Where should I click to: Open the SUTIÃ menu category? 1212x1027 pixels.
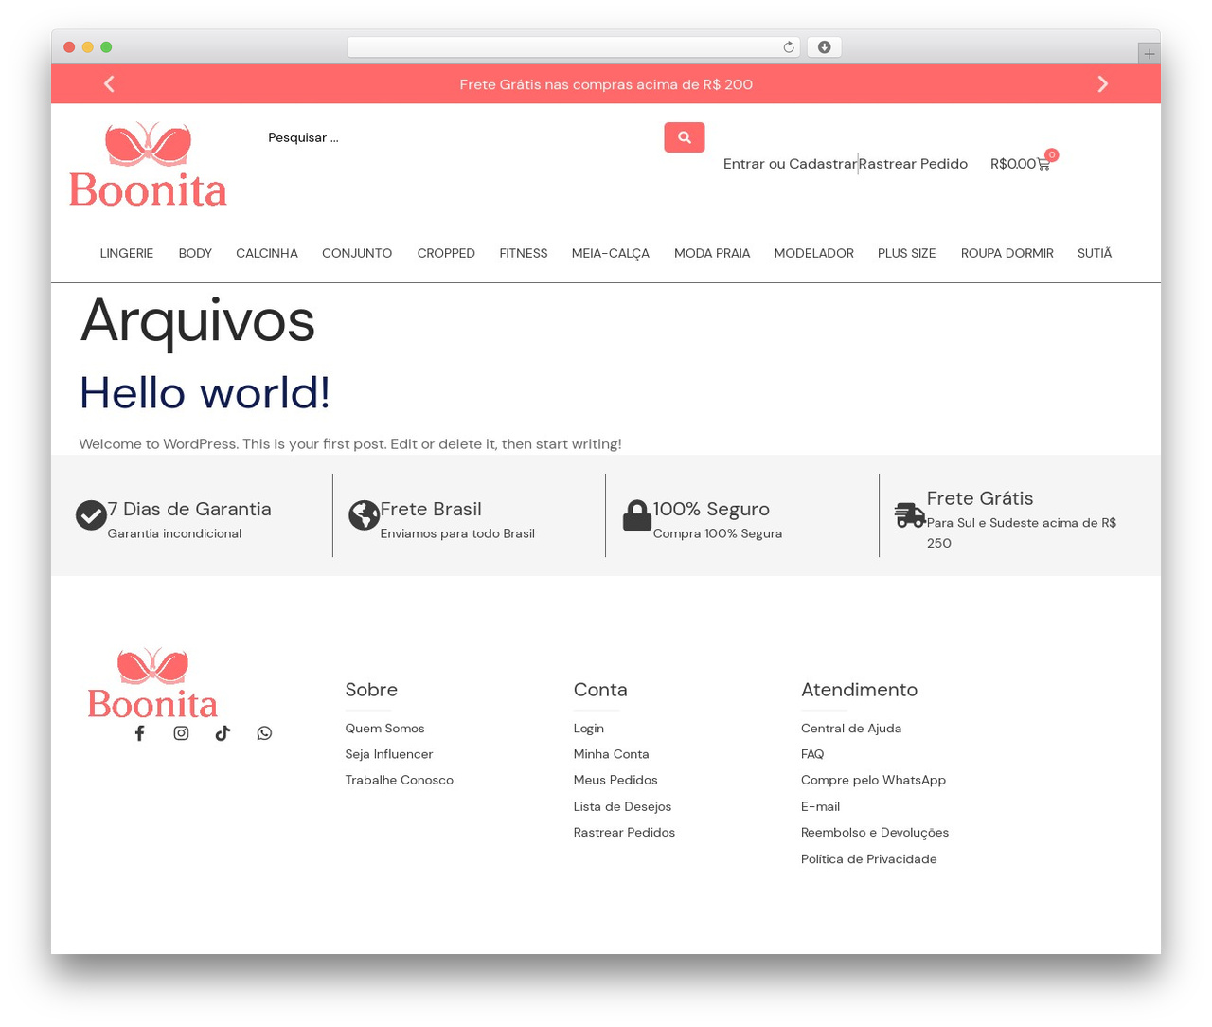coord(1095,253)
